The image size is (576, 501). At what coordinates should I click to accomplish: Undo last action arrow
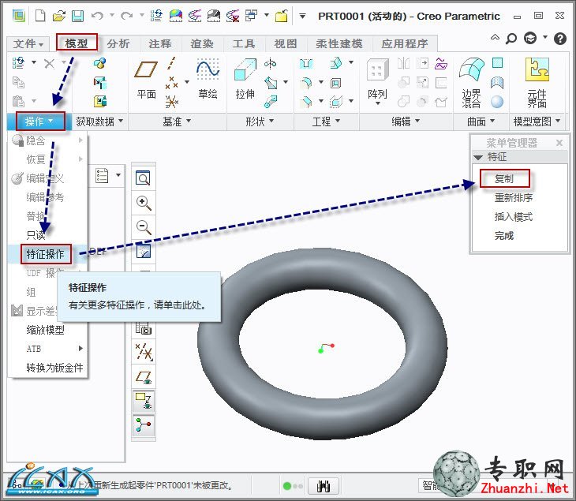pyautogui.click(x=97, y=16)
